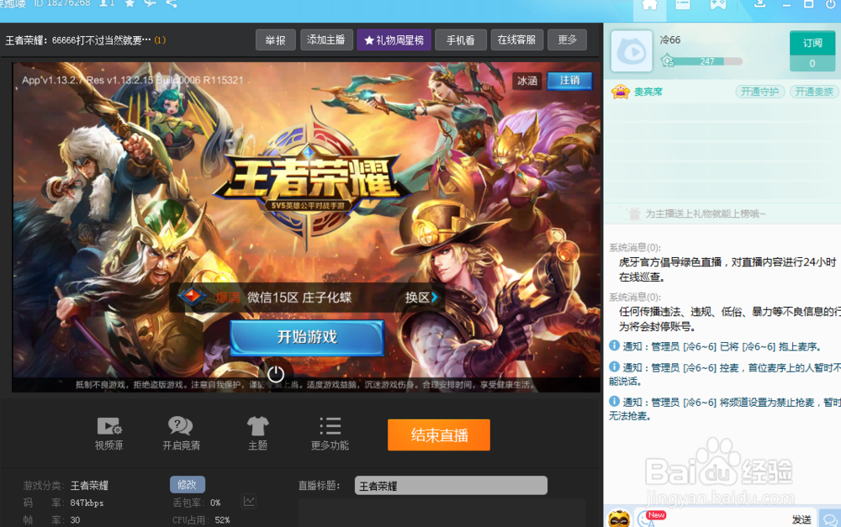Click the blue 开始游戏 start button
841x527 pixels.
point(307,337)
